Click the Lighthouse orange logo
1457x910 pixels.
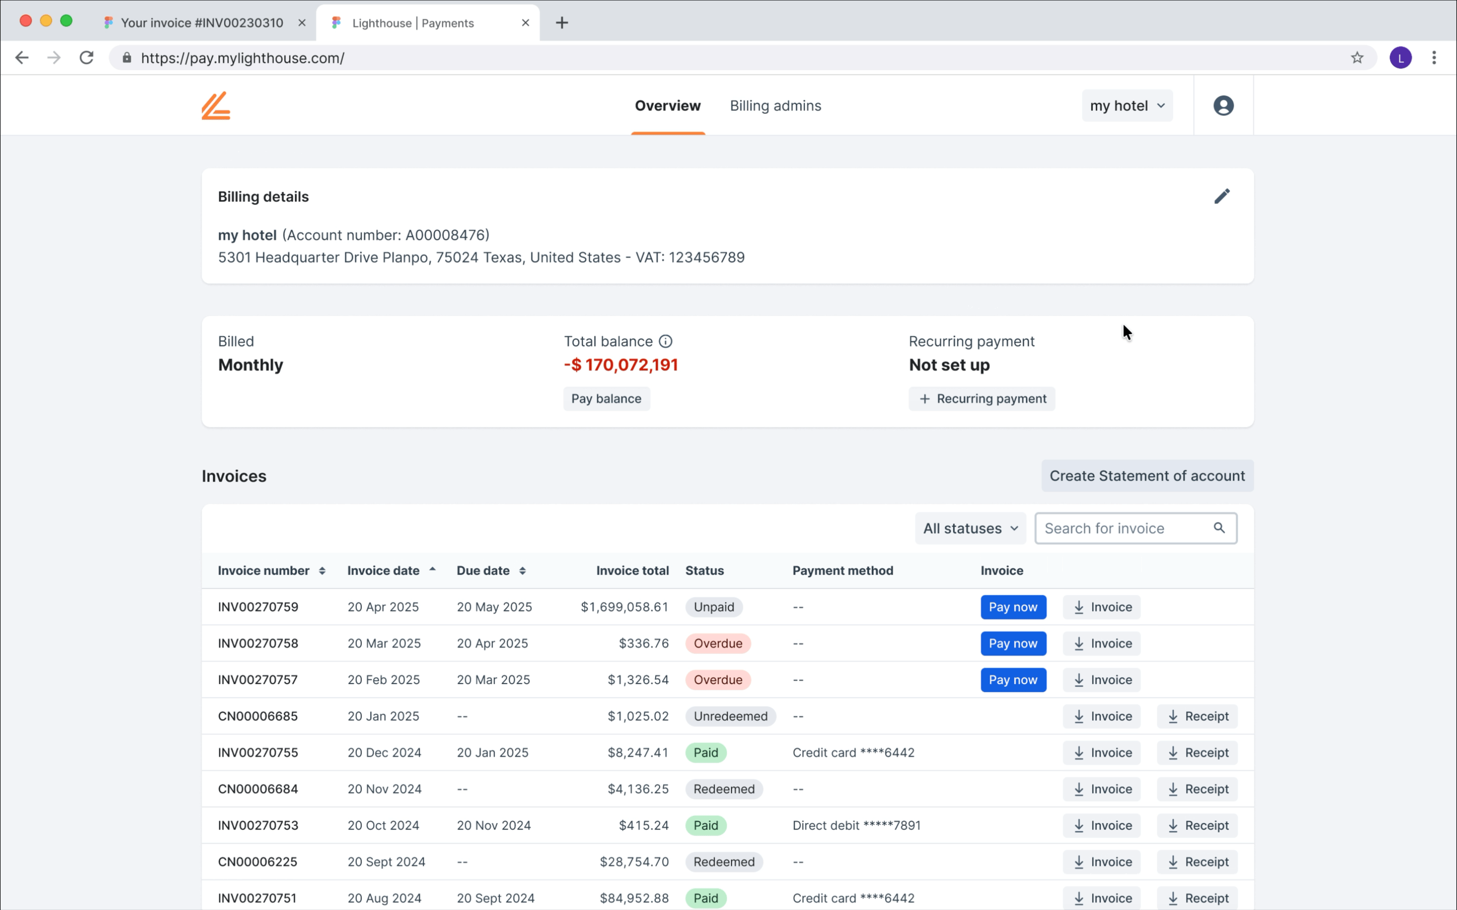tap(216, 106)
